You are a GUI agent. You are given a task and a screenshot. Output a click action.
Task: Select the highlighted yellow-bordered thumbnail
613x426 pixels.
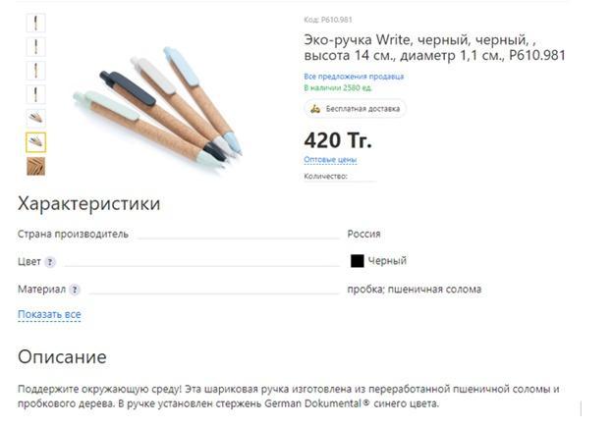(36, 142)
